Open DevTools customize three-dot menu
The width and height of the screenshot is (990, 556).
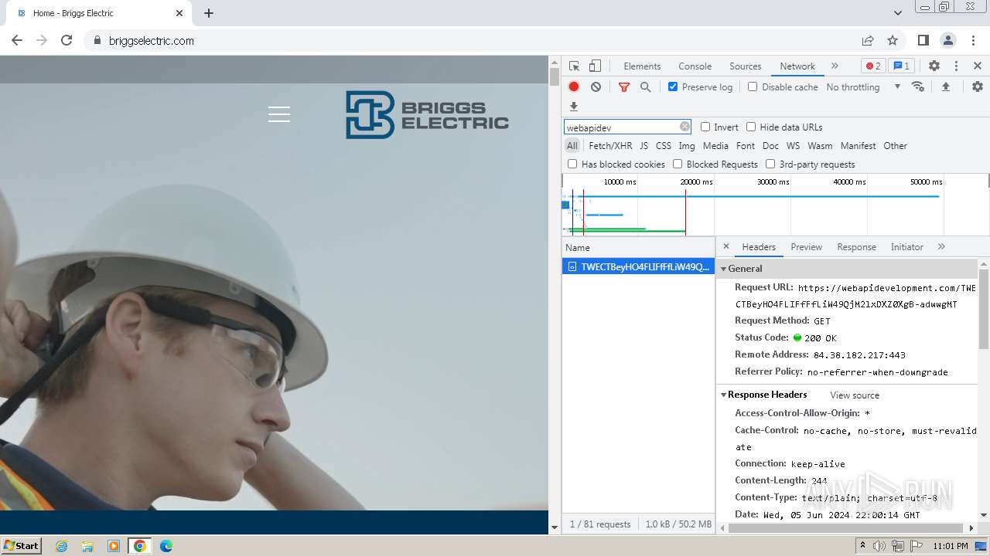(956, 66)
